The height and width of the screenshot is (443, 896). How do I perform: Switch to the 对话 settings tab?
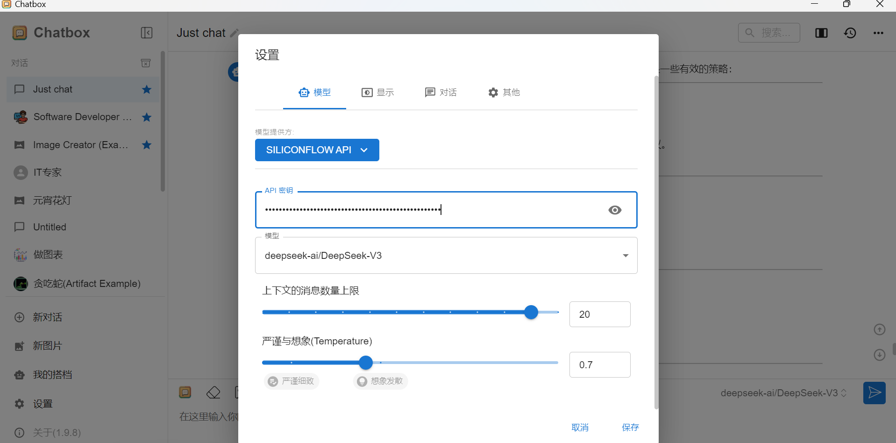[x=441, y=93]
